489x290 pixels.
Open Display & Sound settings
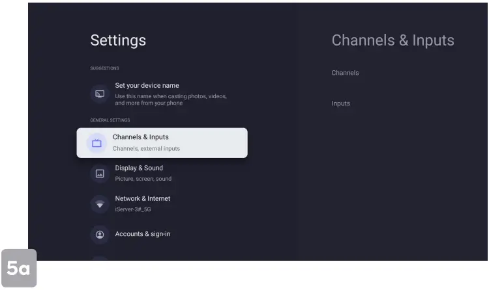coord(139,168)
